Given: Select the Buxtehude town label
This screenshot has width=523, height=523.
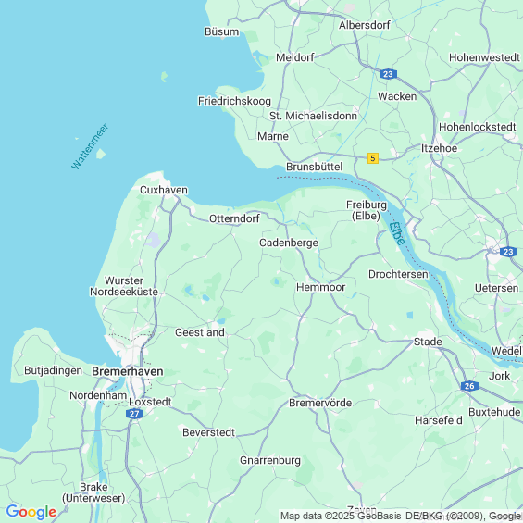Looking at the screenshot, I should (494, 412).
